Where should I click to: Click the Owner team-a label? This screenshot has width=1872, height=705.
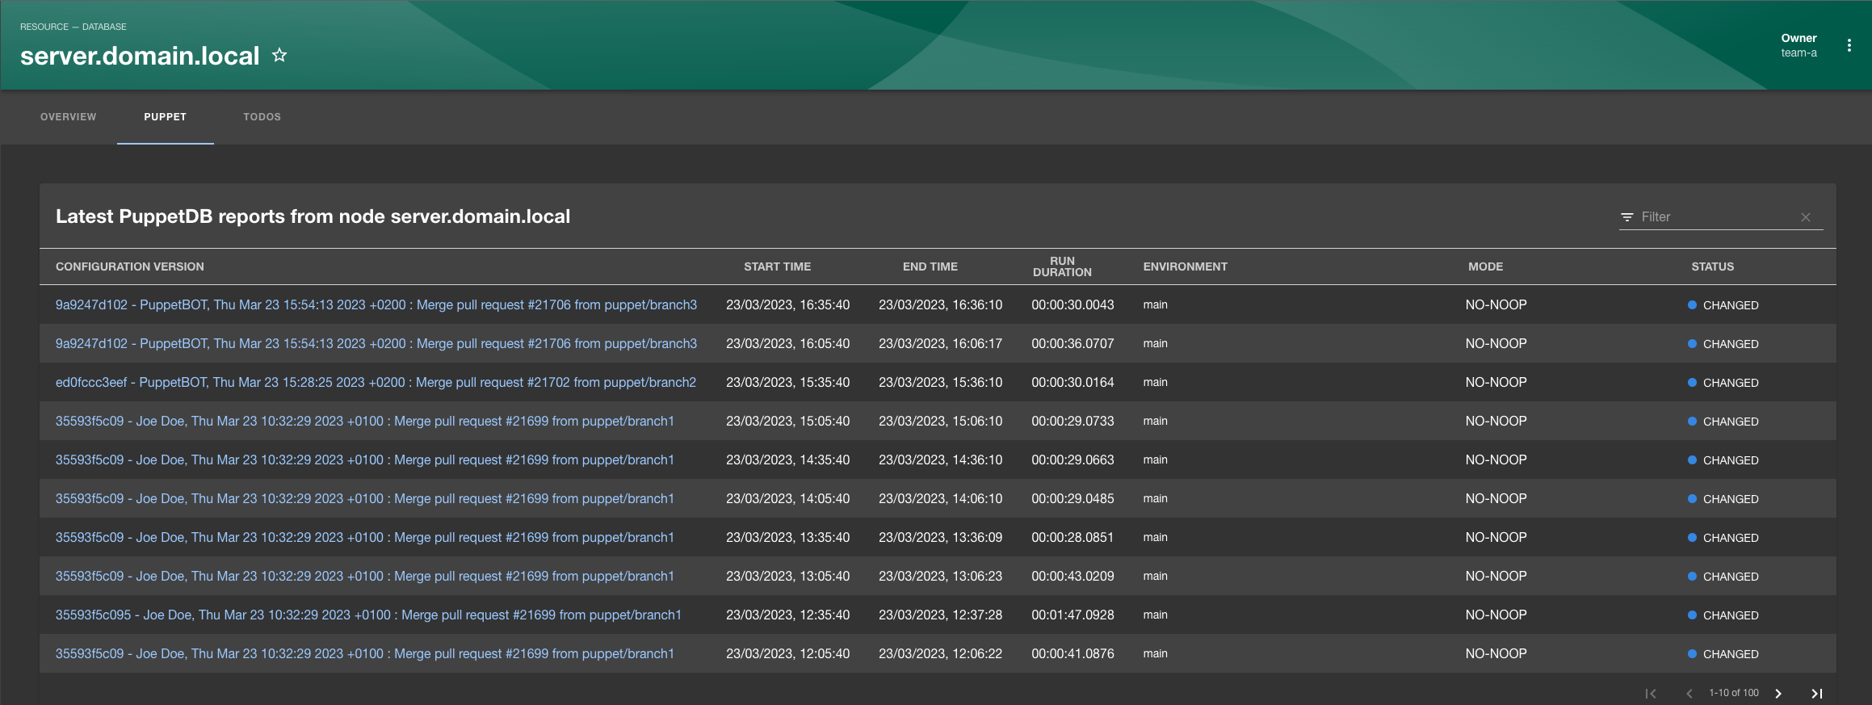tap(1799, 45)
